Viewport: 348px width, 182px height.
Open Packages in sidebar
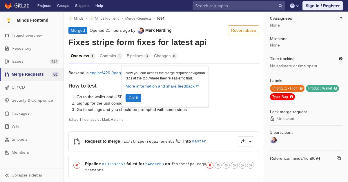tap(21, 113)
